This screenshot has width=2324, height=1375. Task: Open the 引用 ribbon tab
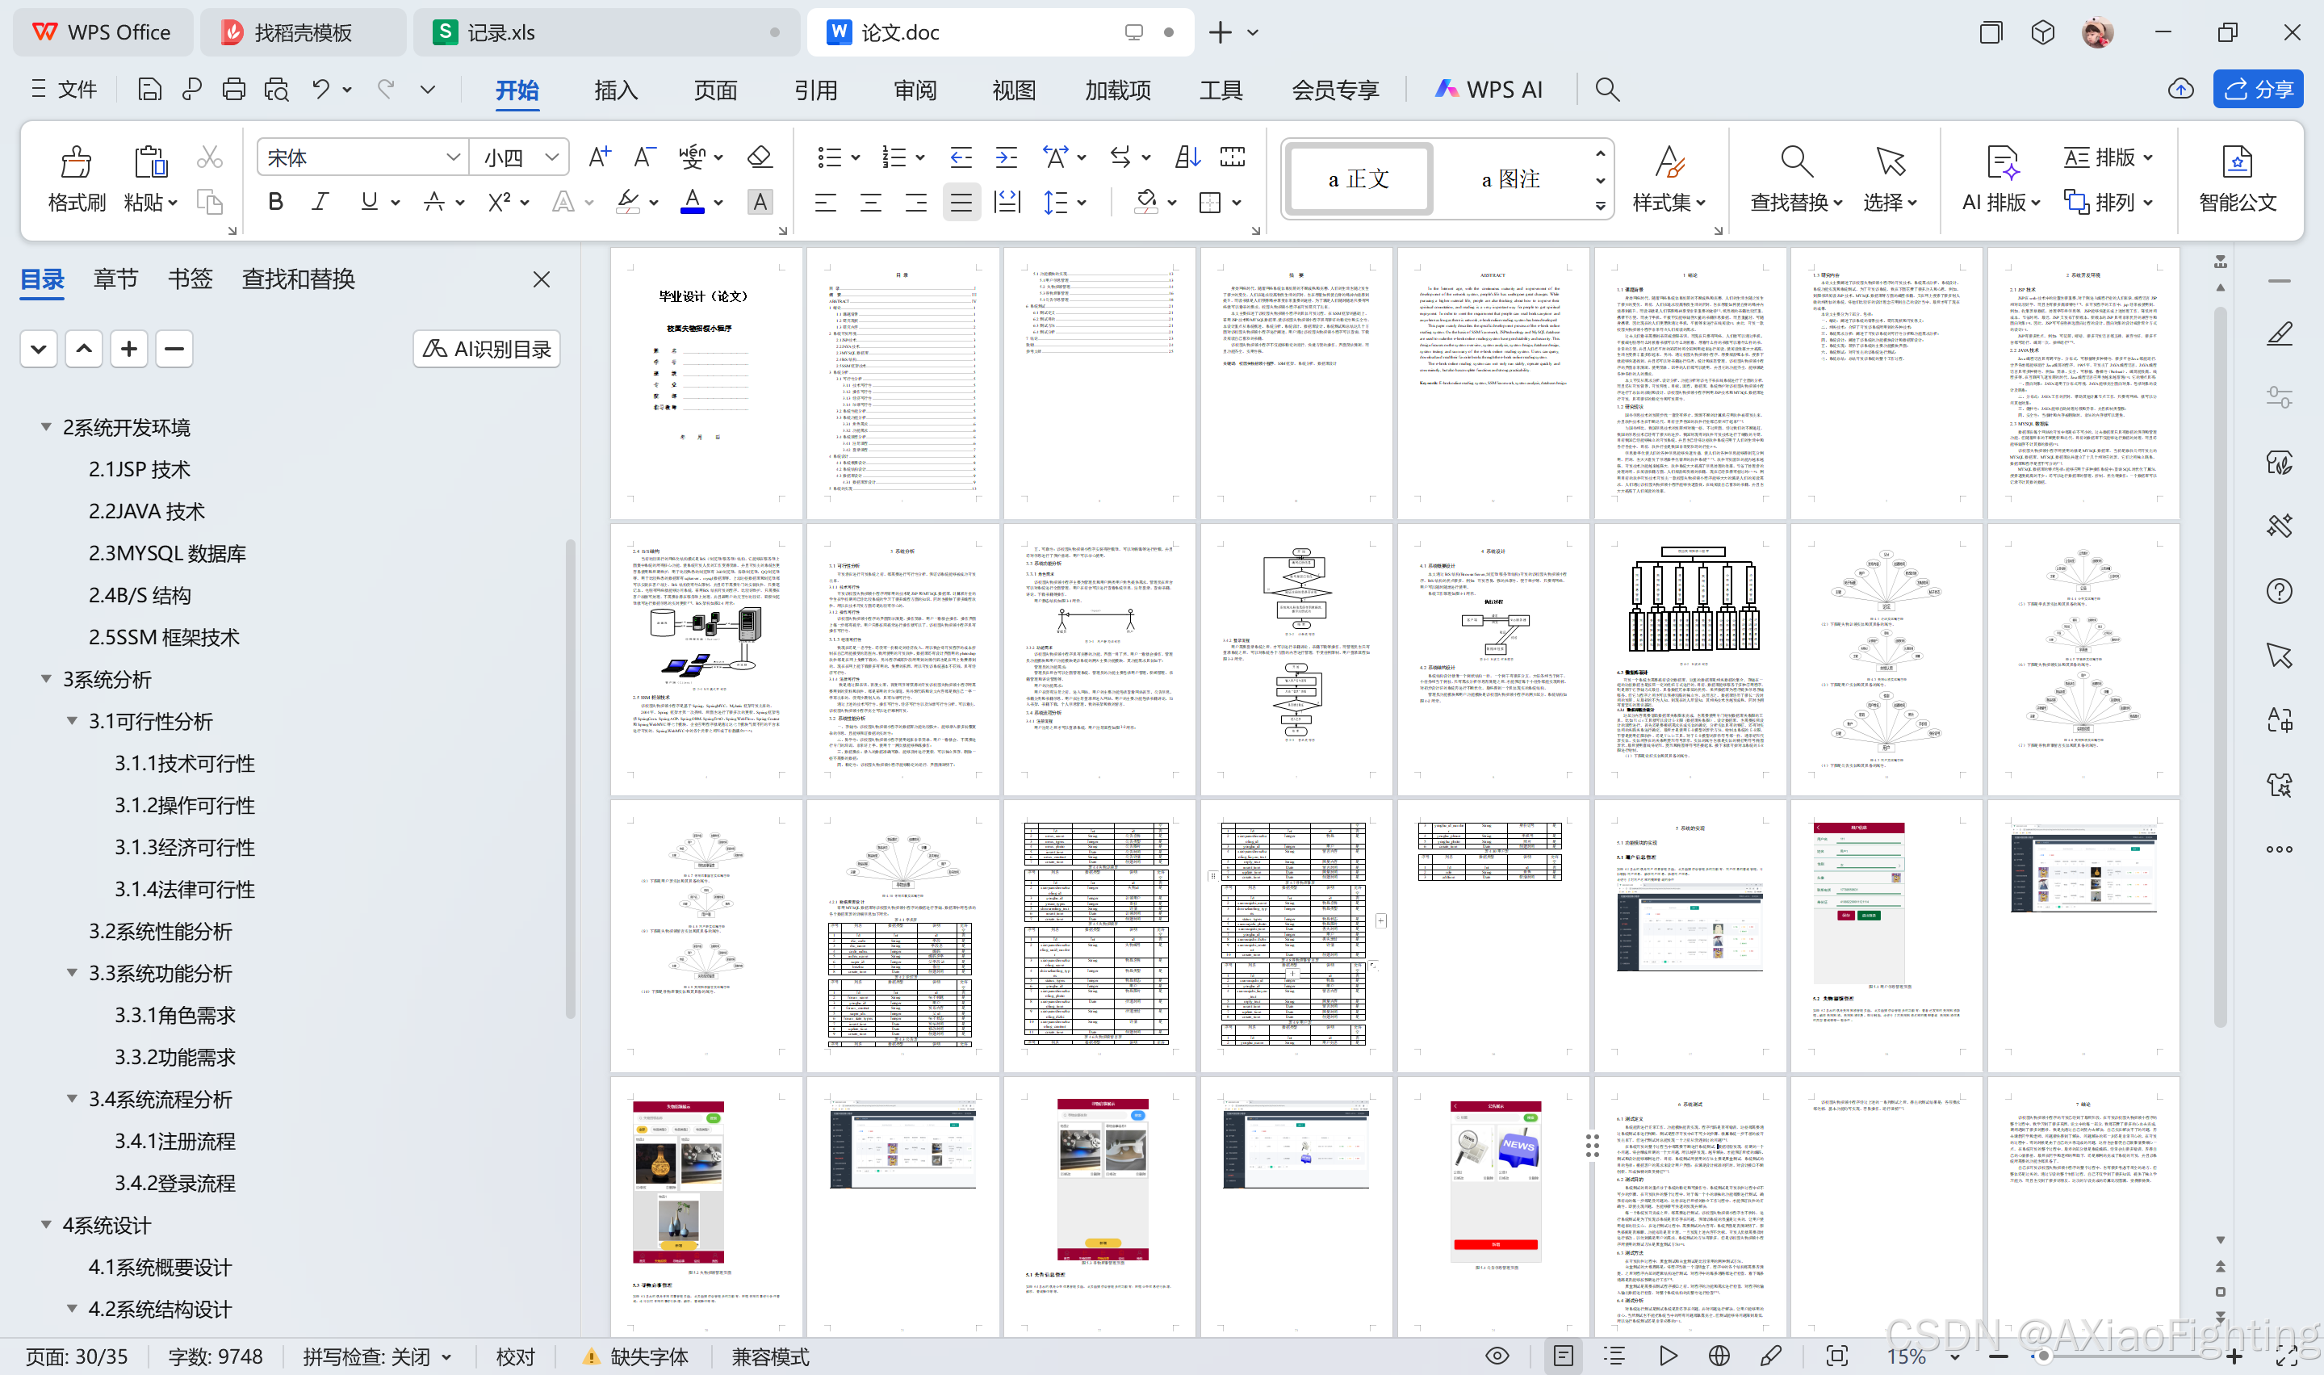tap(815, 90)
